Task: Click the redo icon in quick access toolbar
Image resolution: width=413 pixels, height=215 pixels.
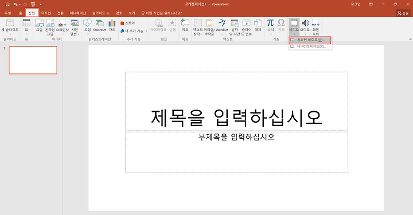Action: click(25, 5)
